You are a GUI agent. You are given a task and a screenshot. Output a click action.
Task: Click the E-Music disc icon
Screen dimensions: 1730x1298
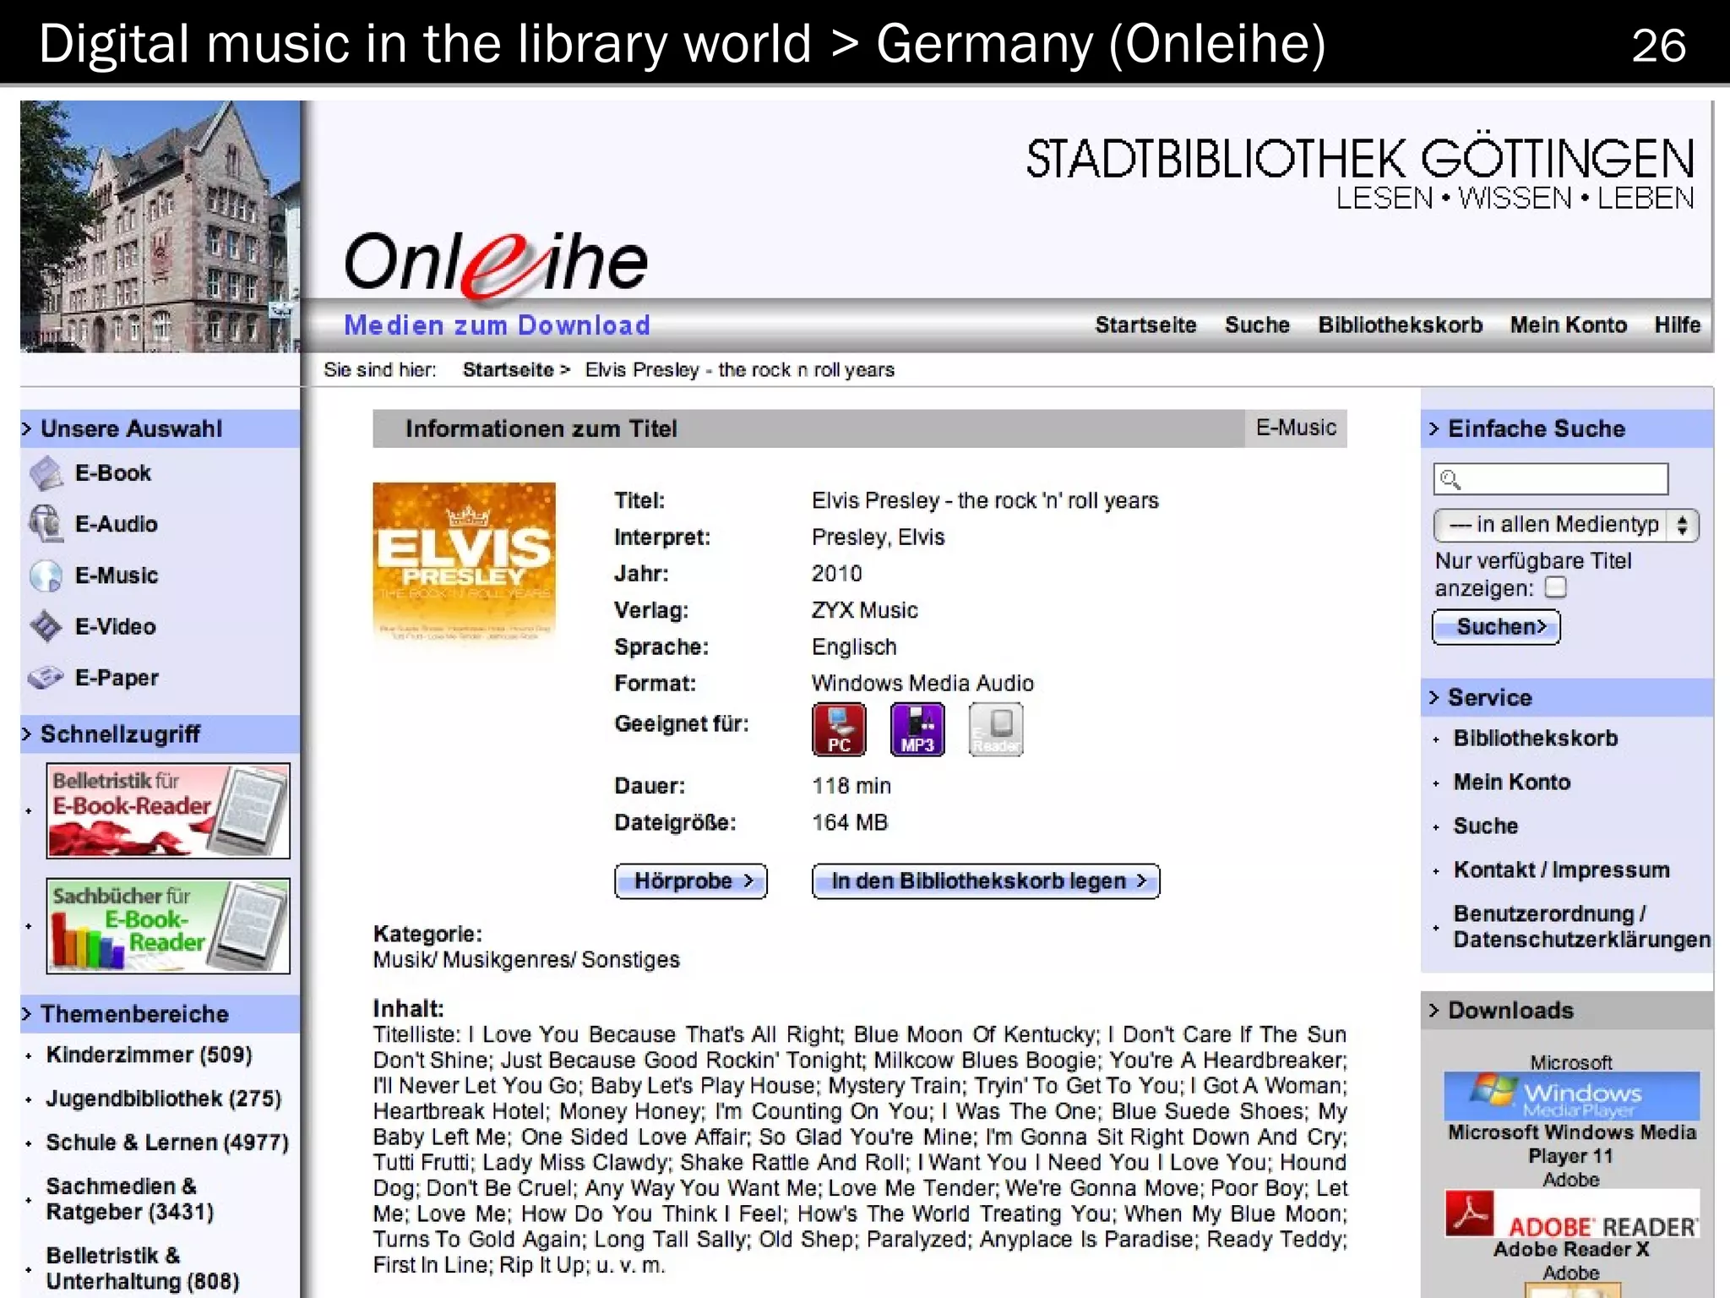(x=46, y=575)
